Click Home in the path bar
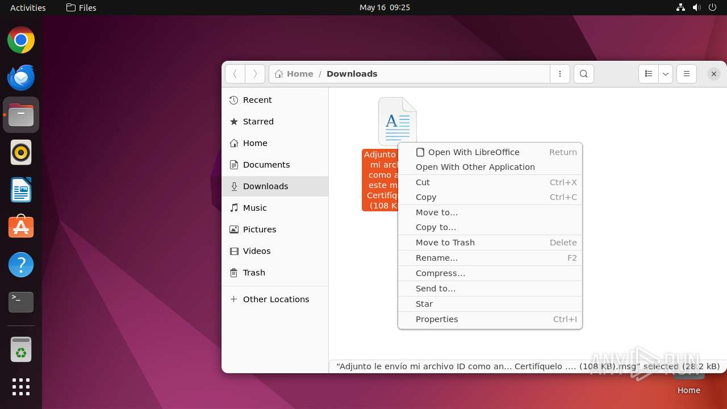This screenshot has width=727, height=409. click(294, 74)
